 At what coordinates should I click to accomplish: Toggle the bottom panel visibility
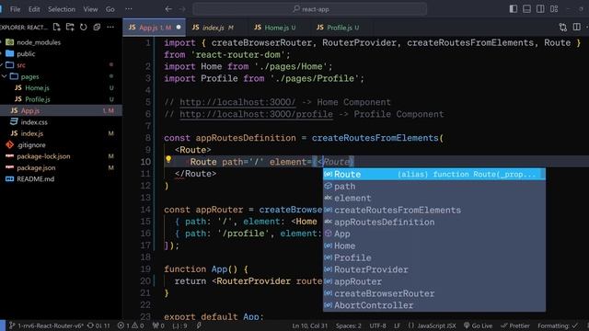coord(526,9)
